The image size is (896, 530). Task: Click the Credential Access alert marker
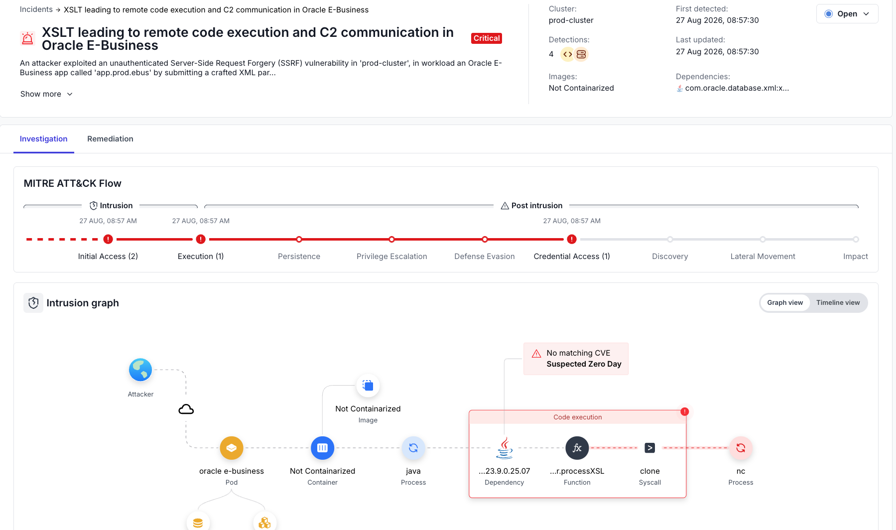coord(572,239)
